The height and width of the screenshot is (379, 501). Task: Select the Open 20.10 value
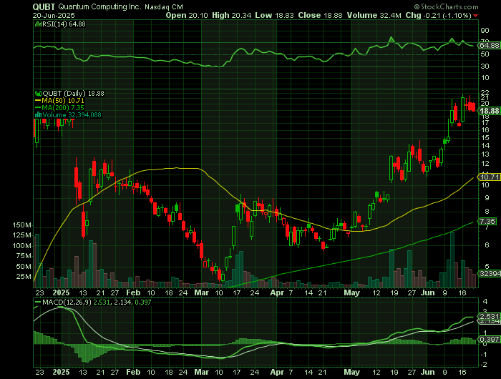click(187, 15)
